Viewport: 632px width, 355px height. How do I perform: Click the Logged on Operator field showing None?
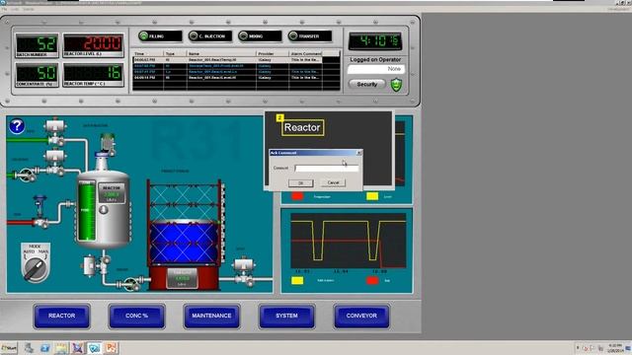[376, 69]
